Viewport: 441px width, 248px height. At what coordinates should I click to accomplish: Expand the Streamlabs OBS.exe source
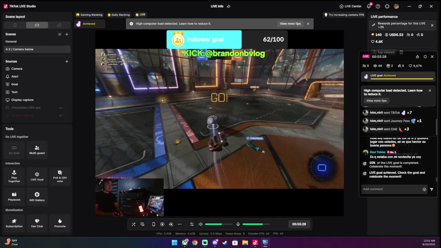click(60, 108)
